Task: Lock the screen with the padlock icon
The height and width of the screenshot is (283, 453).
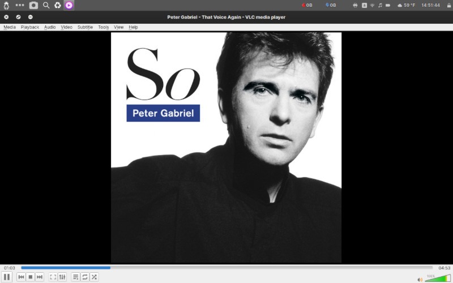Action: 449,5
